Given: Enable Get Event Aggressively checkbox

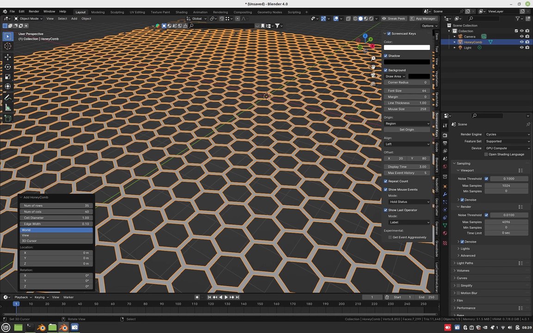Looking at the screenshot, I should [390, 237].
